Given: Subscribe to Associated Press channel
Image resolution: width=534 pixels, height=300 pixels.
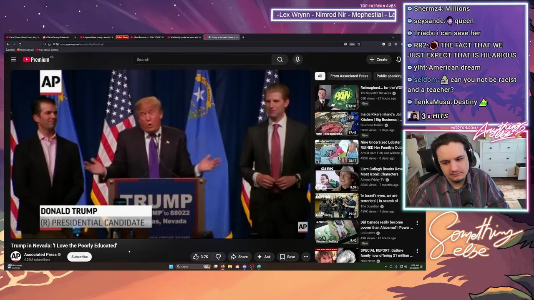Looking at the screenshot, I should tap(79, 257).
